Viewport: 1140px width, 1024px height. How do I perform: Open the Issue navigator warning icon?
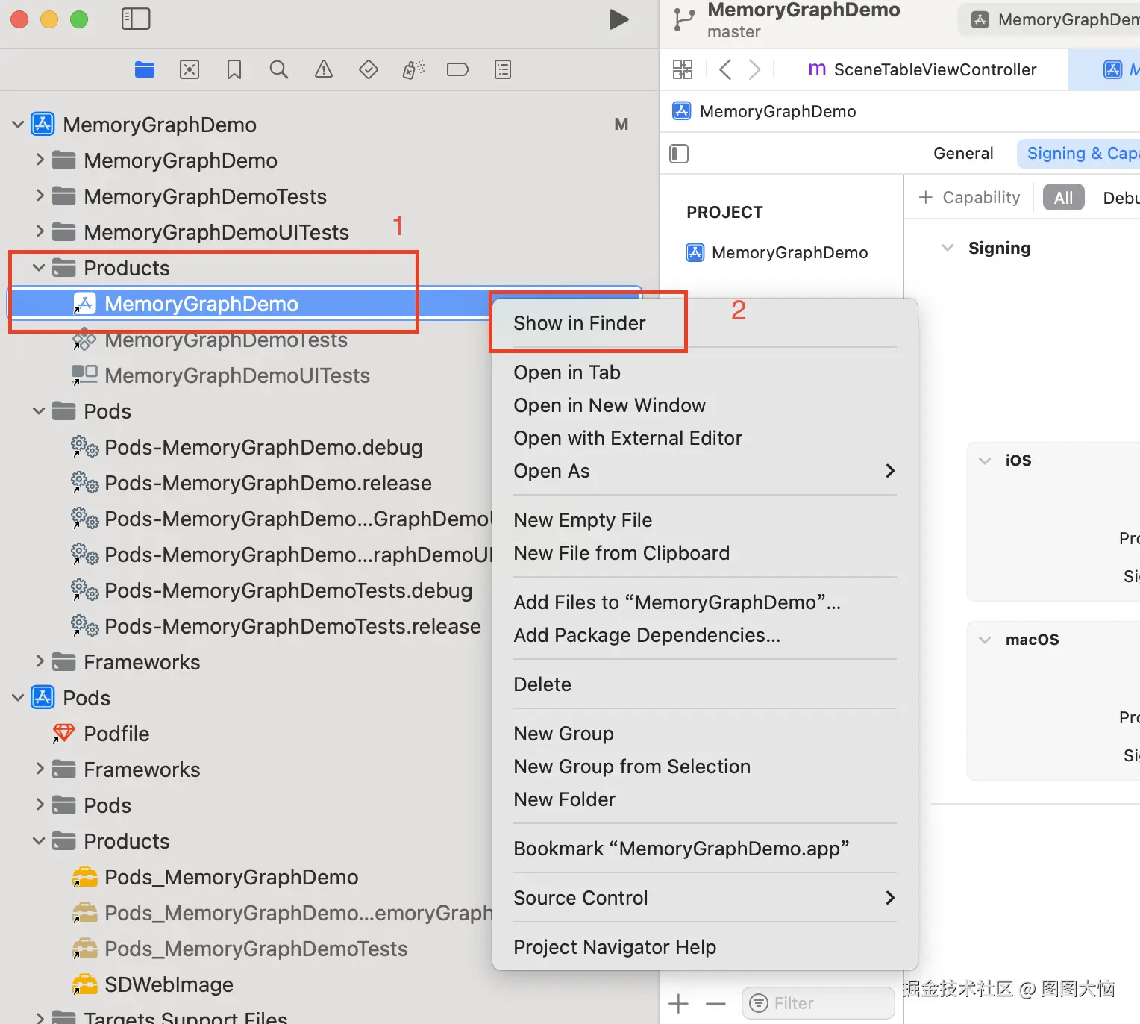tap(324, 69)
